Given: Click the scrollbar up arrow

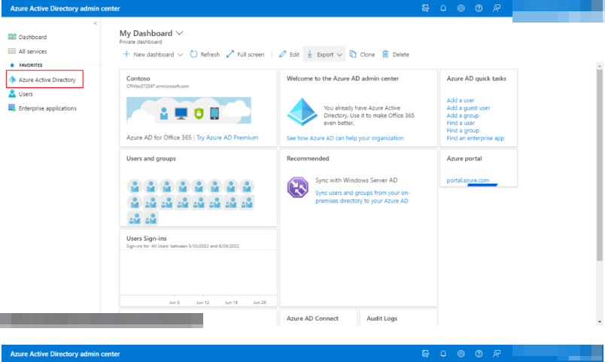Looking at the screenshot, I should point(599,66).
